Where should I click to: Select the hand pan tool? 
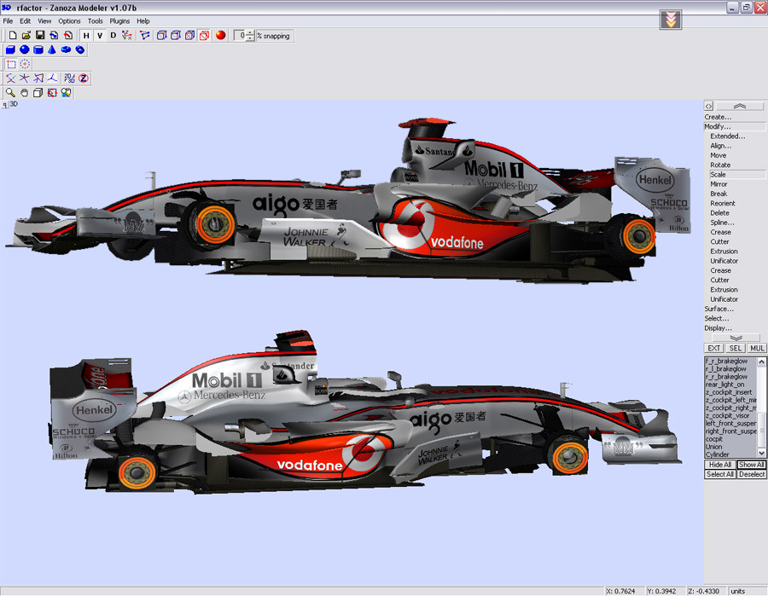click(24, 92)
